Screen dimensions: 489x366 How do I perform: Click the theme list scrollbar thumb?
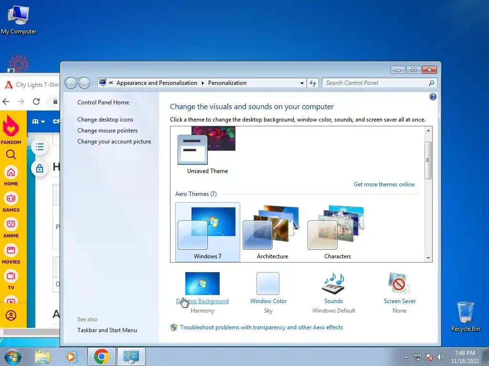(428, 160)
